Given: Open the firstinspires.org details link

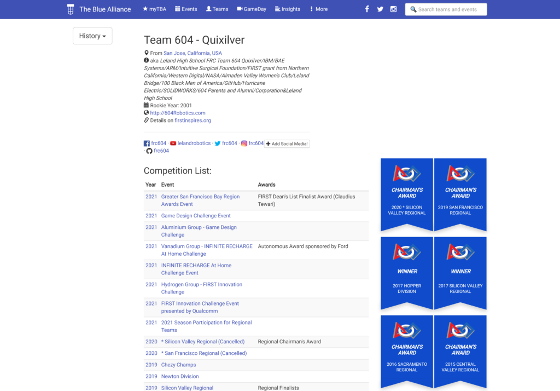Looking at the screenshot, I should pos(192,120).
